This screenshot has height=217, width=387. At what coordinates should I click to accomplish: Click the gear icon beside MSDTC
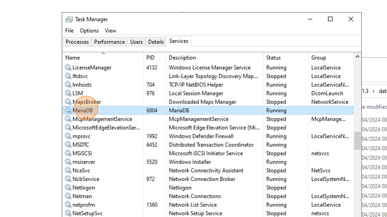click(x=68, y=145)
